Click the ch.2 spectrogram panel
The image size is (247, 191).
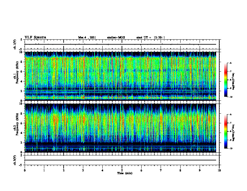[120, 128]
